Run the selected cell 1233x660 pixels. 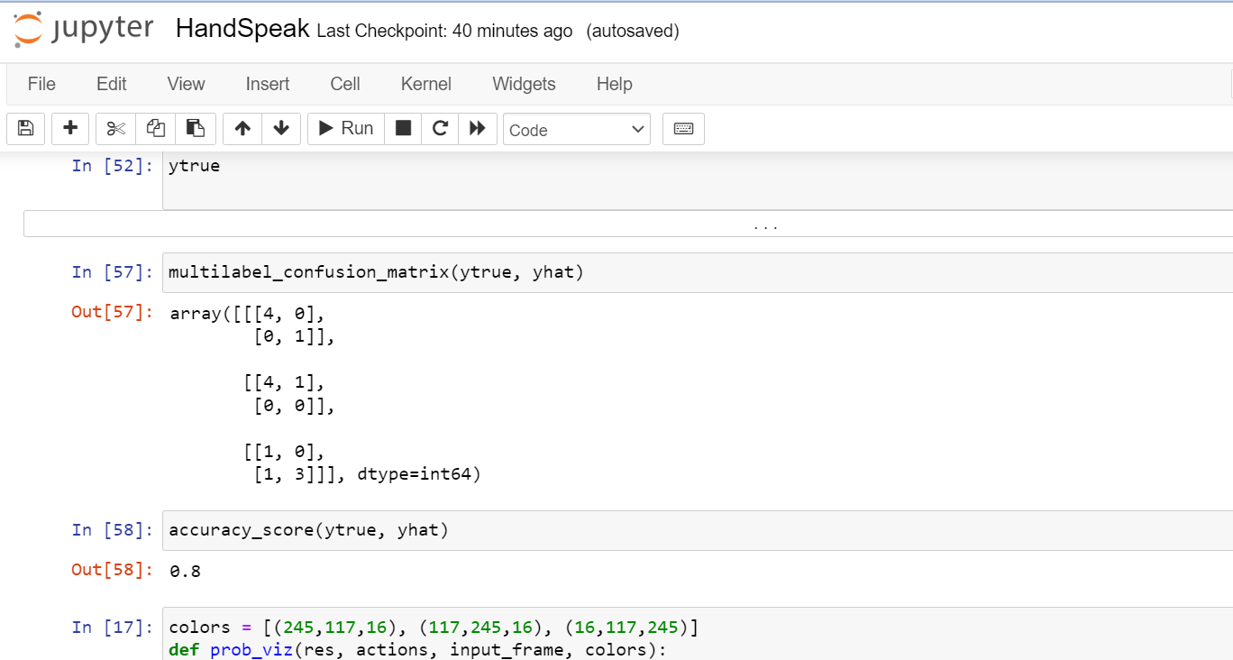[x=345, y=128]
